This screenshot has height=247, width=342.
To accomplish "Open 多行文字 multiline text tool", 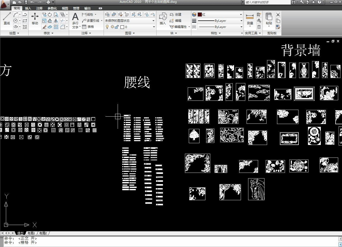I will [75, 20].
